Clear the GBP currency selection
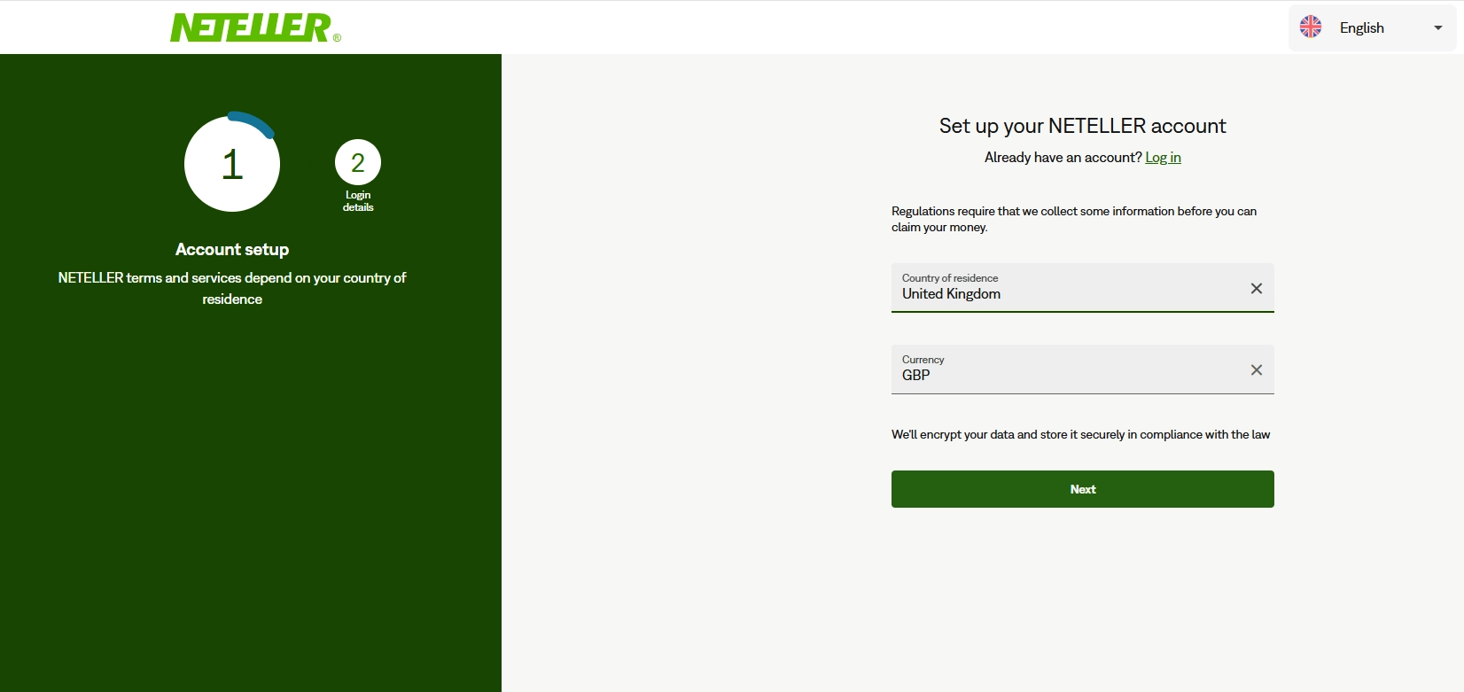The width and height of the screenshot is (1464, 692). [1256, 369]
